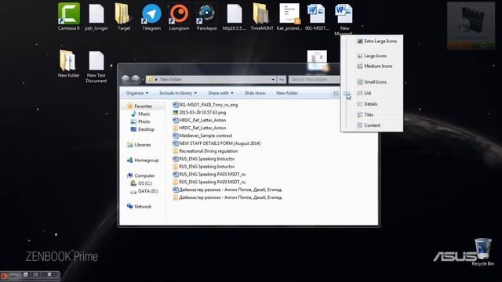Choose List view option
502x282 pixels.
364,93
